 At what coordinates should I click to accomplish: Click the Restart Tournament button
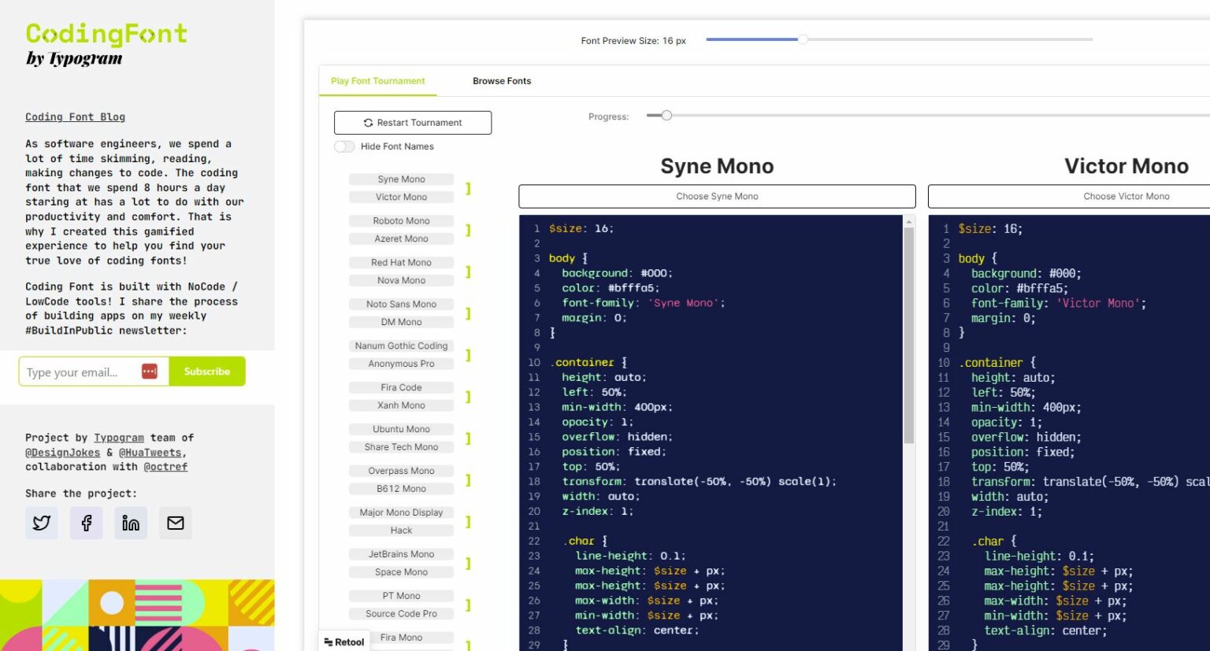pos(412,122)
